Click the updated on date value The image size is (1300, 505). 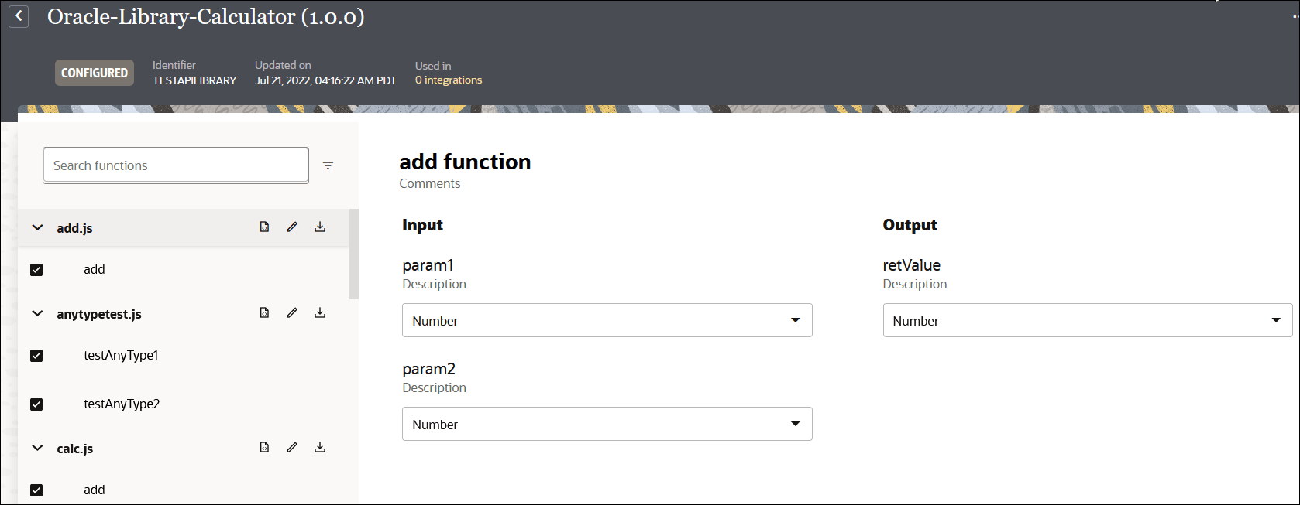point(325,80)
